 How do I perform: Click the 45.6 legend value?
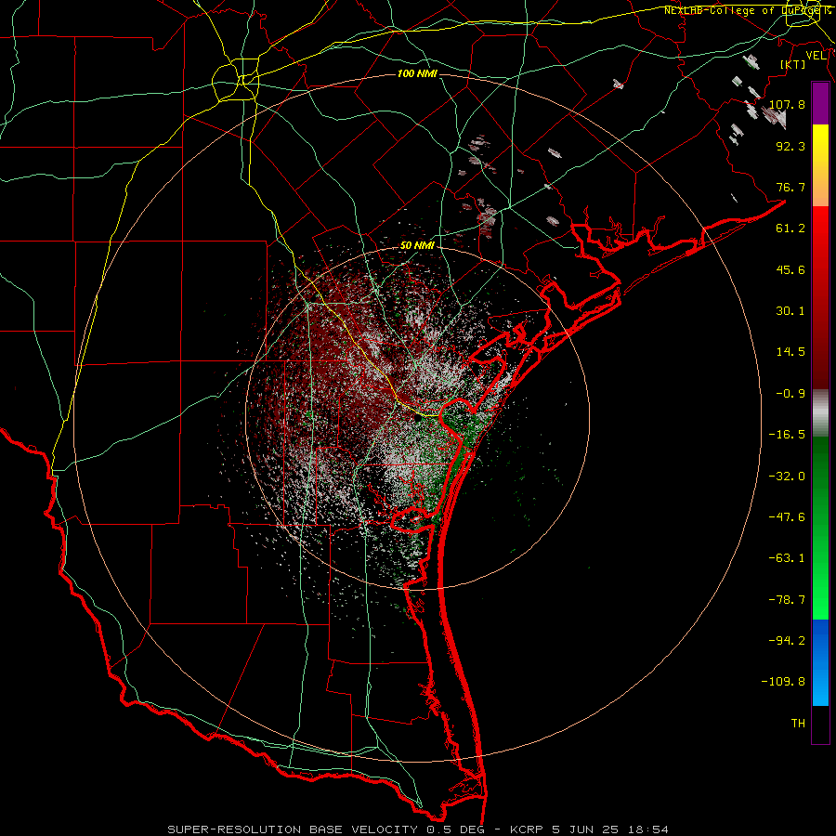pyautogui.click(x=790, y=269)
